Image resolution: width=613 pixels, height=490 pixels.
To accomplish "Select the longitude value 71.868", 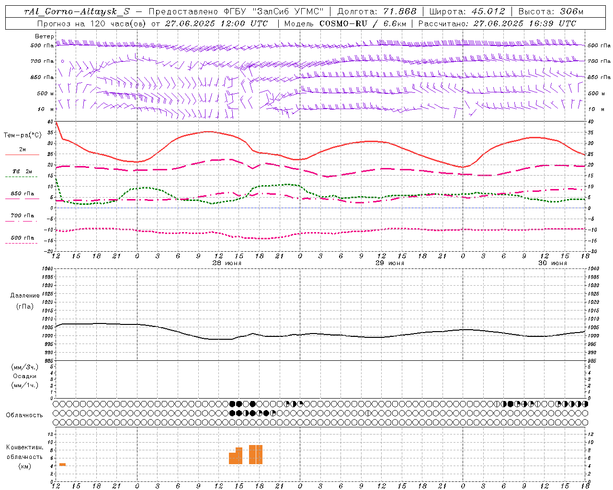I will coord(399,11).
